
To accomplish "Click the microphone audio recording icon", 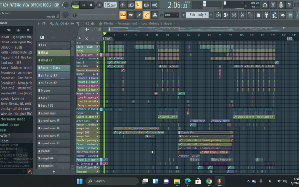I will (281, 5).
